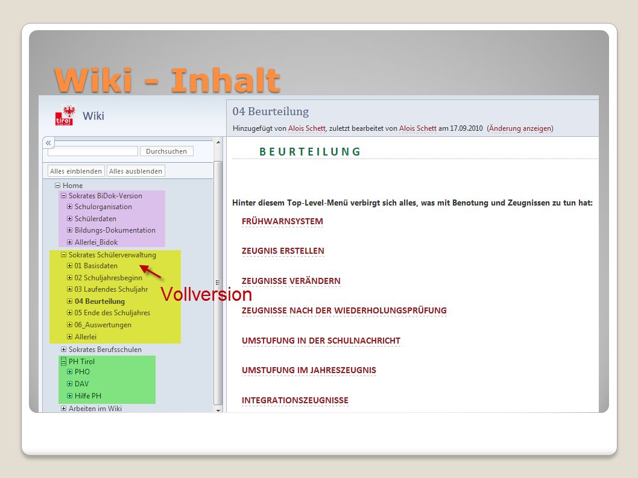Open the Home tree item
The height and width of the screenshot is (478, 638).
pos(72,186)
